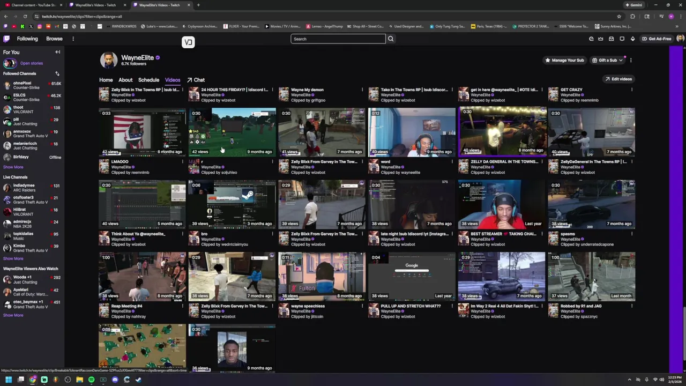This screenshot has height=386, width=686.
Task: Open options menu for the 'spasms' clip
Action: tap(632, 234)
